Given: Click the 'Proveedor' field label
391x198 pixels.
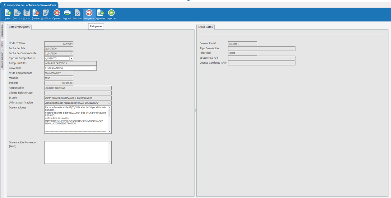Looking at the screenshot, I should [15, 68].
